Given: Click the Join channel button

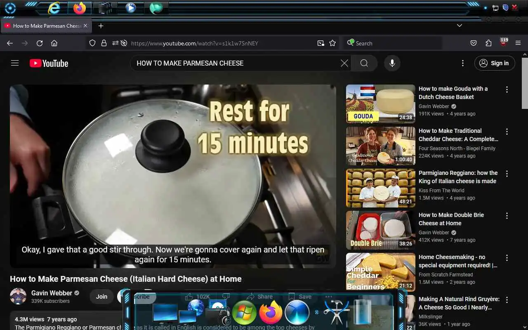Looking at the screenshot, I should [x=101, y=297].
